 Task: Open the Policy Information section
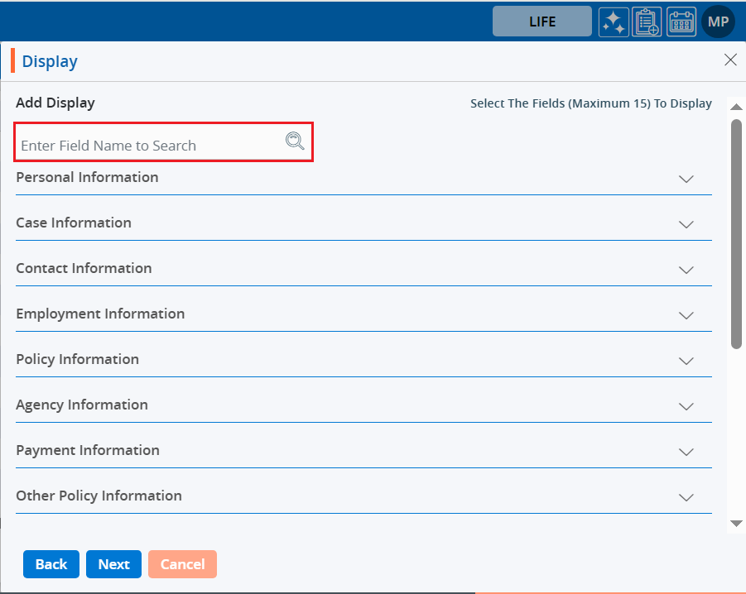[x=686, y=361]
